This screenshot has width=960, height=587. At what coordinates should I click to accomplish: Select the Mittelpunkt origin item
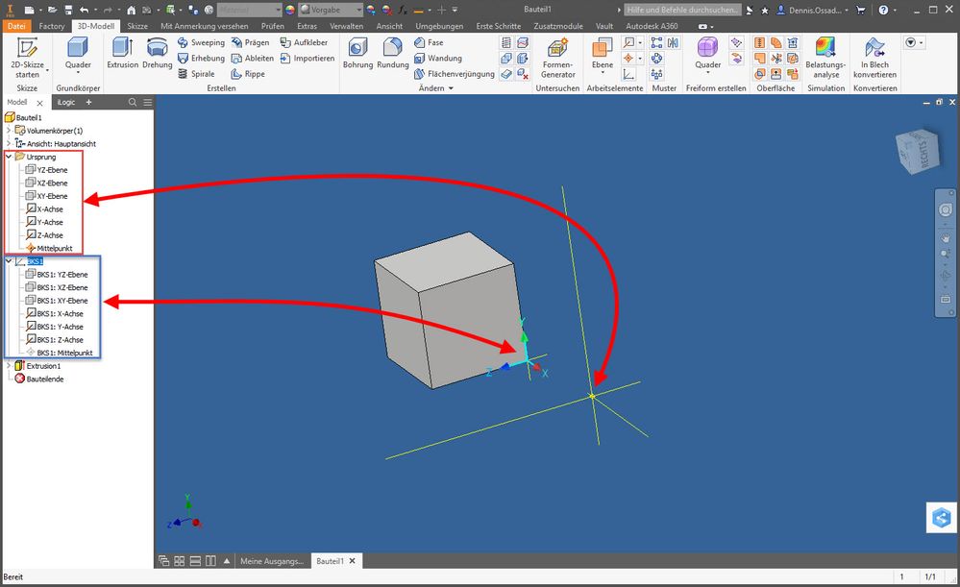(49, 248)
